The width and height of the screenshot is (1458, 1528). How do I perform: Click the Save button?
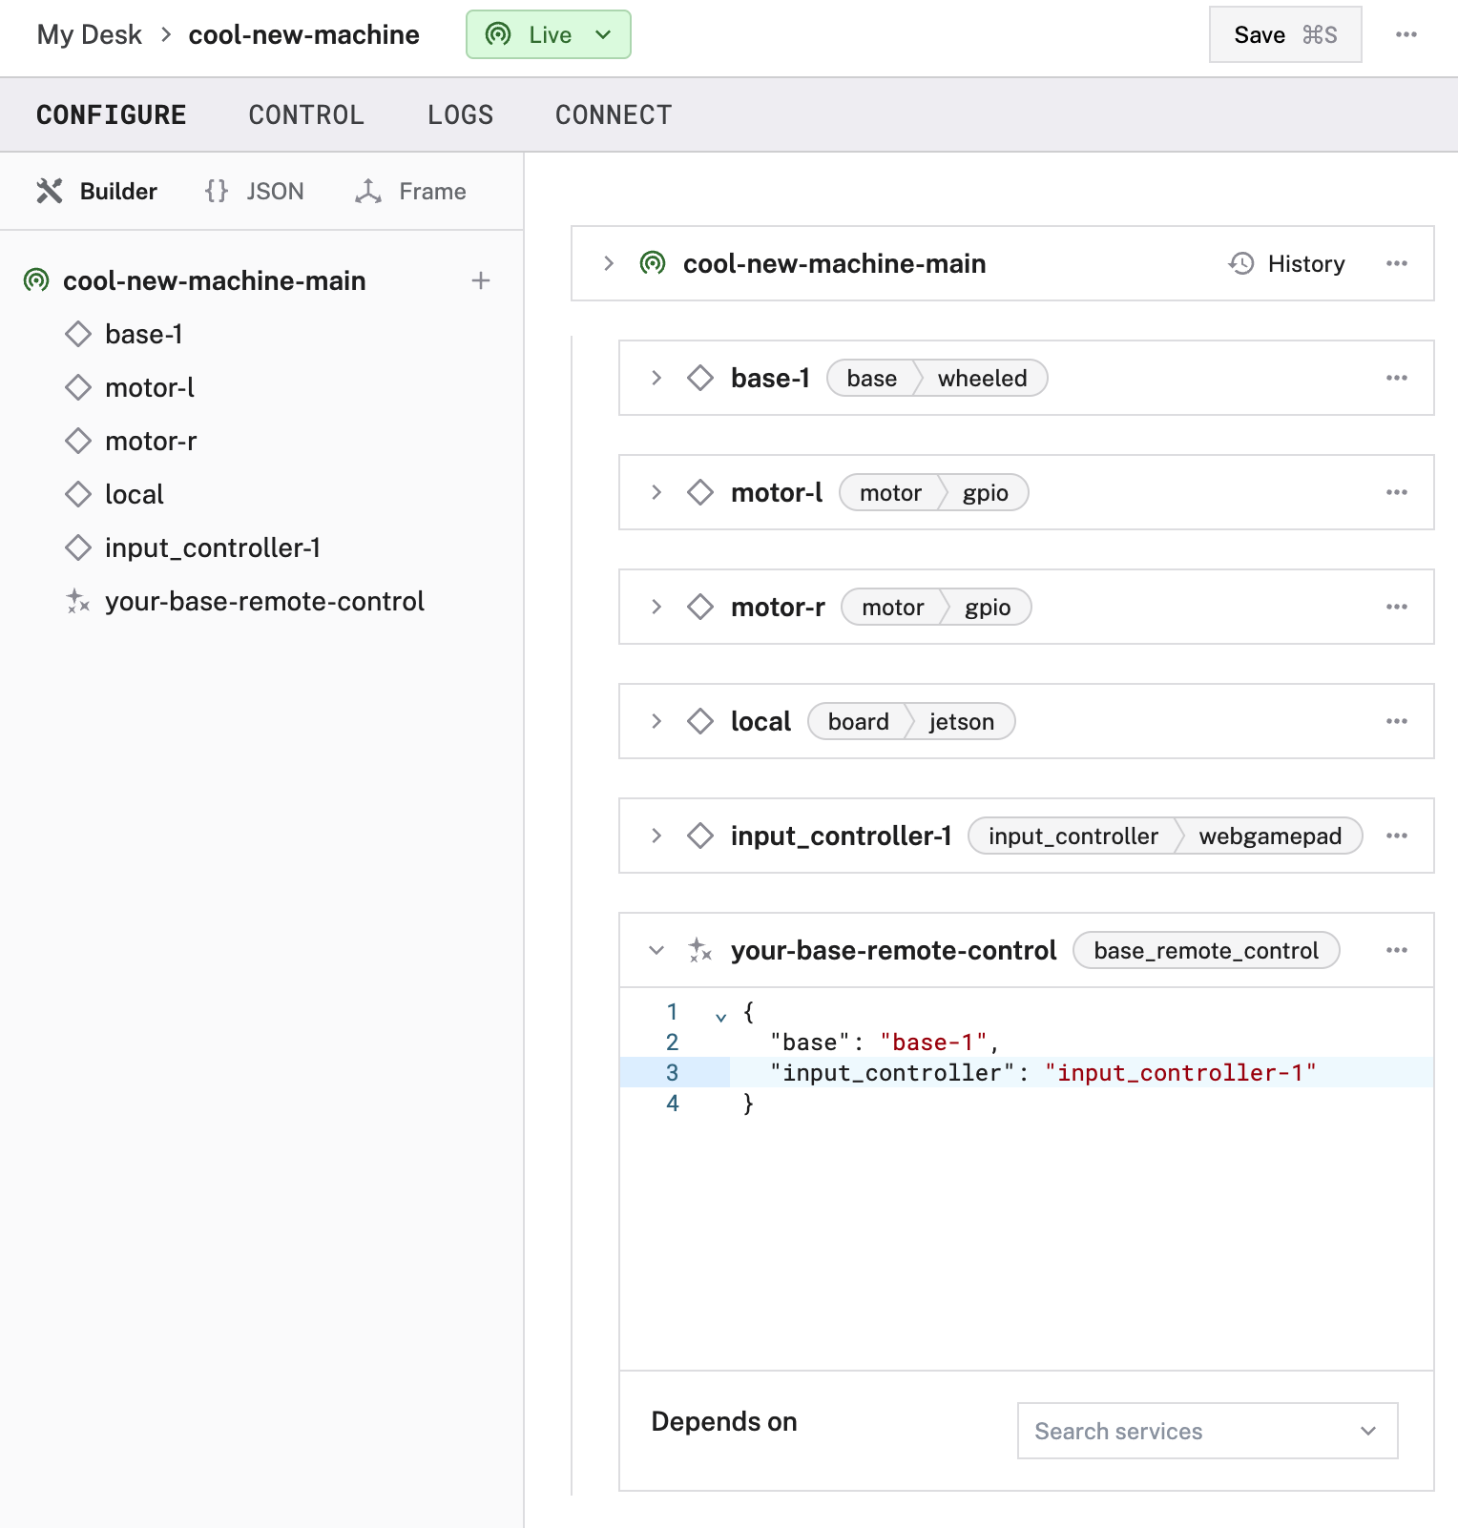click(x=1284, y=34)
